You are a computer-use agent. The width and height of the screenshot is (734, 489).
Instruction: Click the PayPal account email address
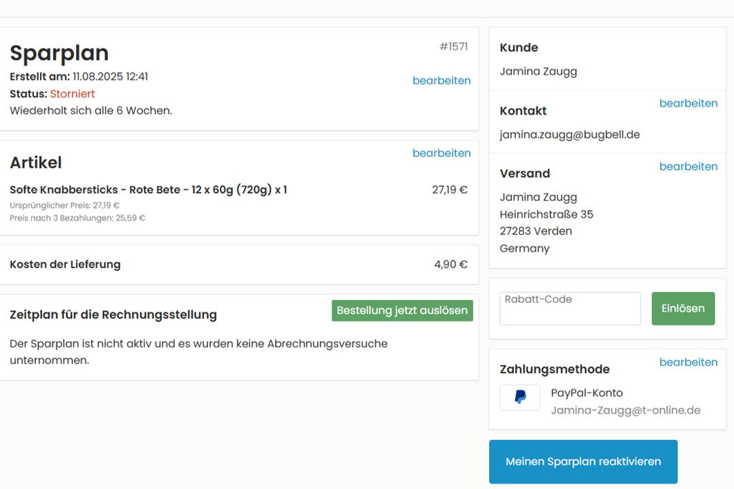click(x=625, y=410)
